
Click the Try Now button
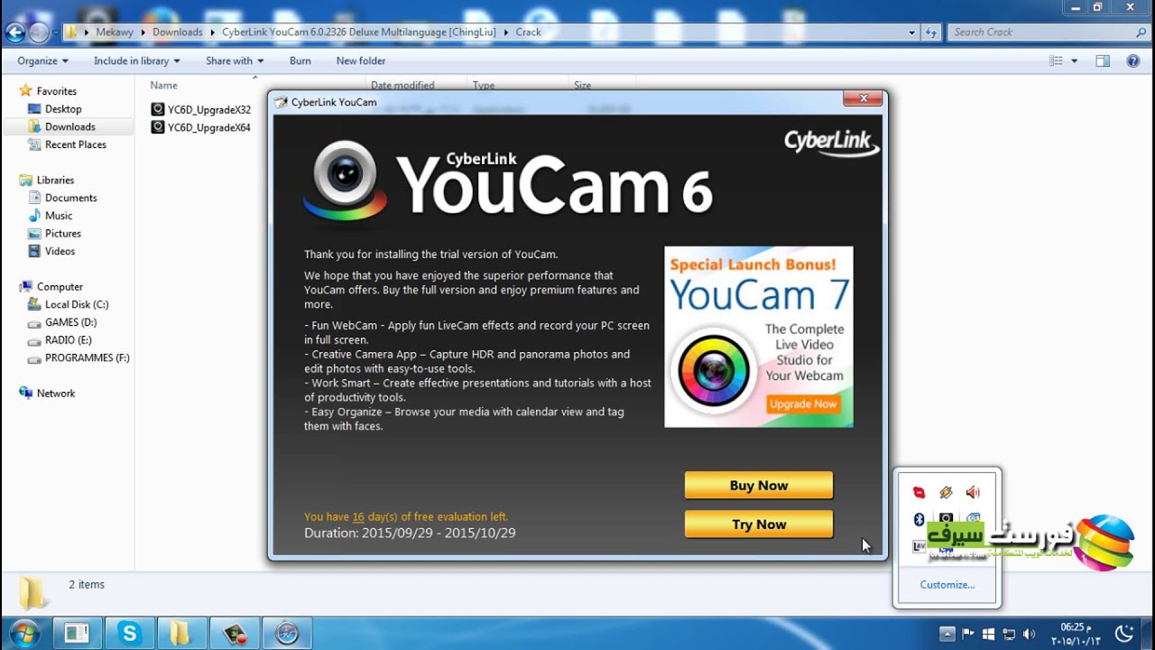click(x=759, y=524)
